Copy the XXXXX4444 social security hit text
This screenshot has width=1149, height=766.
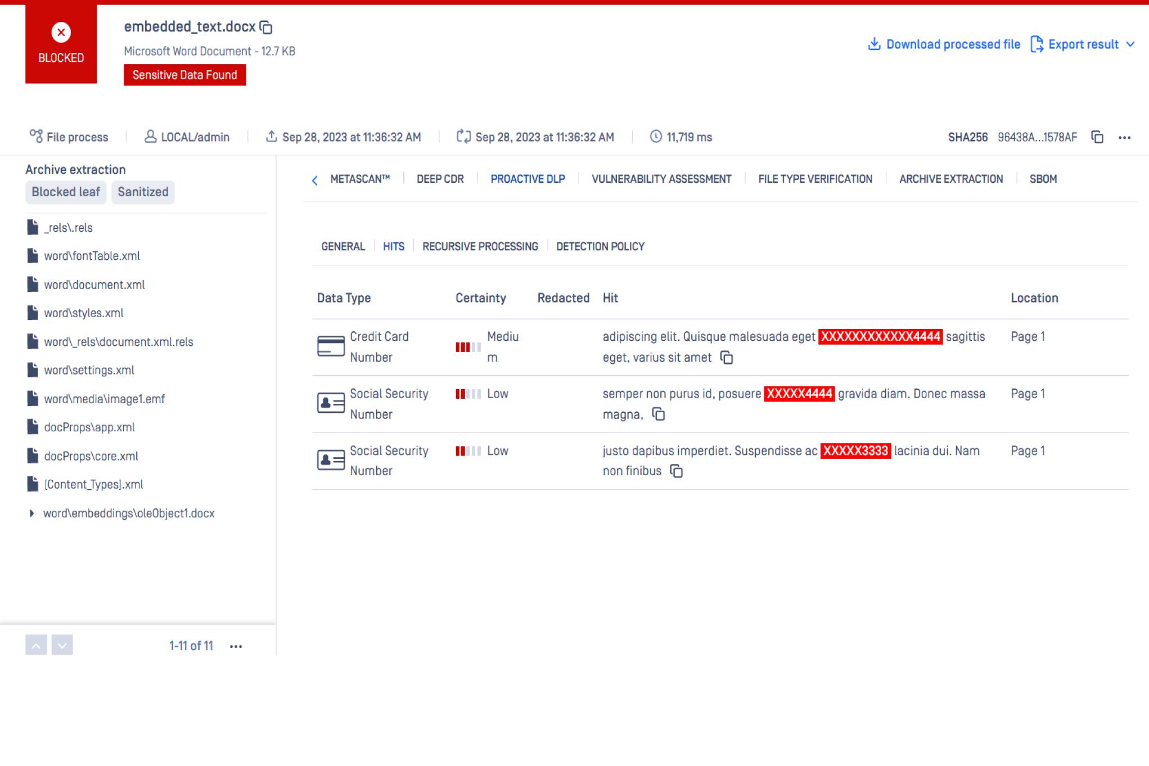coord(659,414)
